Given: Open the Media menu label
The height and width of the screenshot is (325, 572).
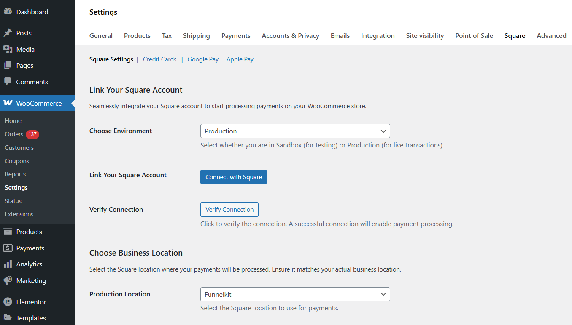Looking at the screenshot, I should 25,49.
